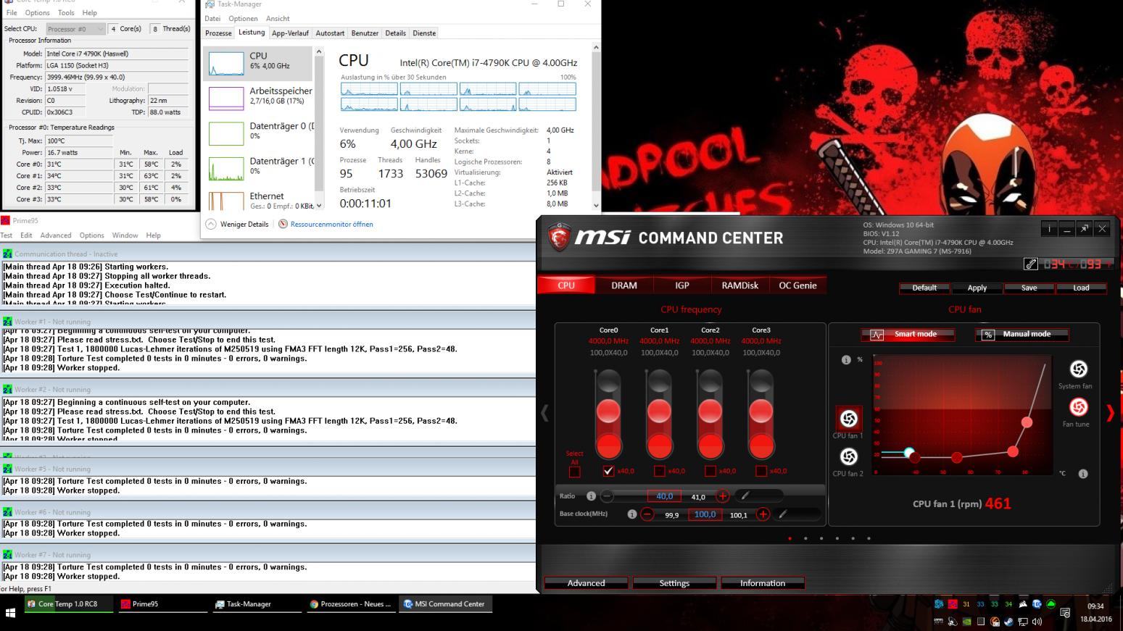Click the Core3 frequency slider knob
This screenshot has height=631, width=1123.
761,411
